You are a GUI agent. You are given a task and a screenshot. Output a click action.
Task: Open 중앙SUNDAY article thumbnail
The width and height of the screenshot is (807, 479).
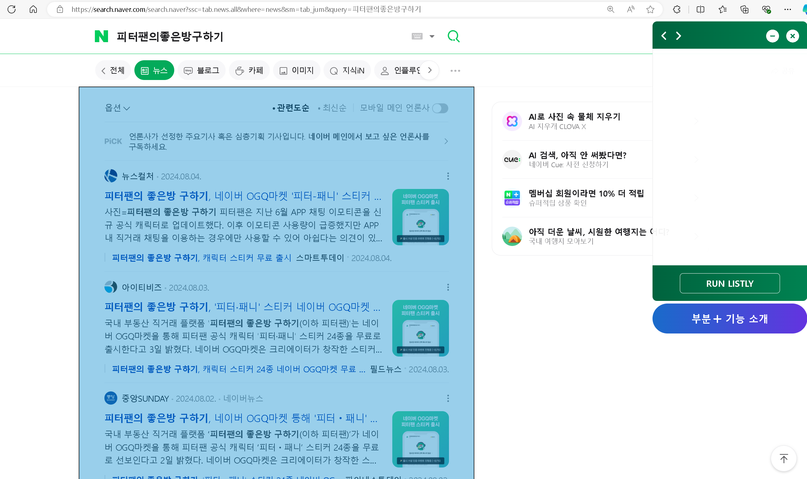click(x=420, y=439)
